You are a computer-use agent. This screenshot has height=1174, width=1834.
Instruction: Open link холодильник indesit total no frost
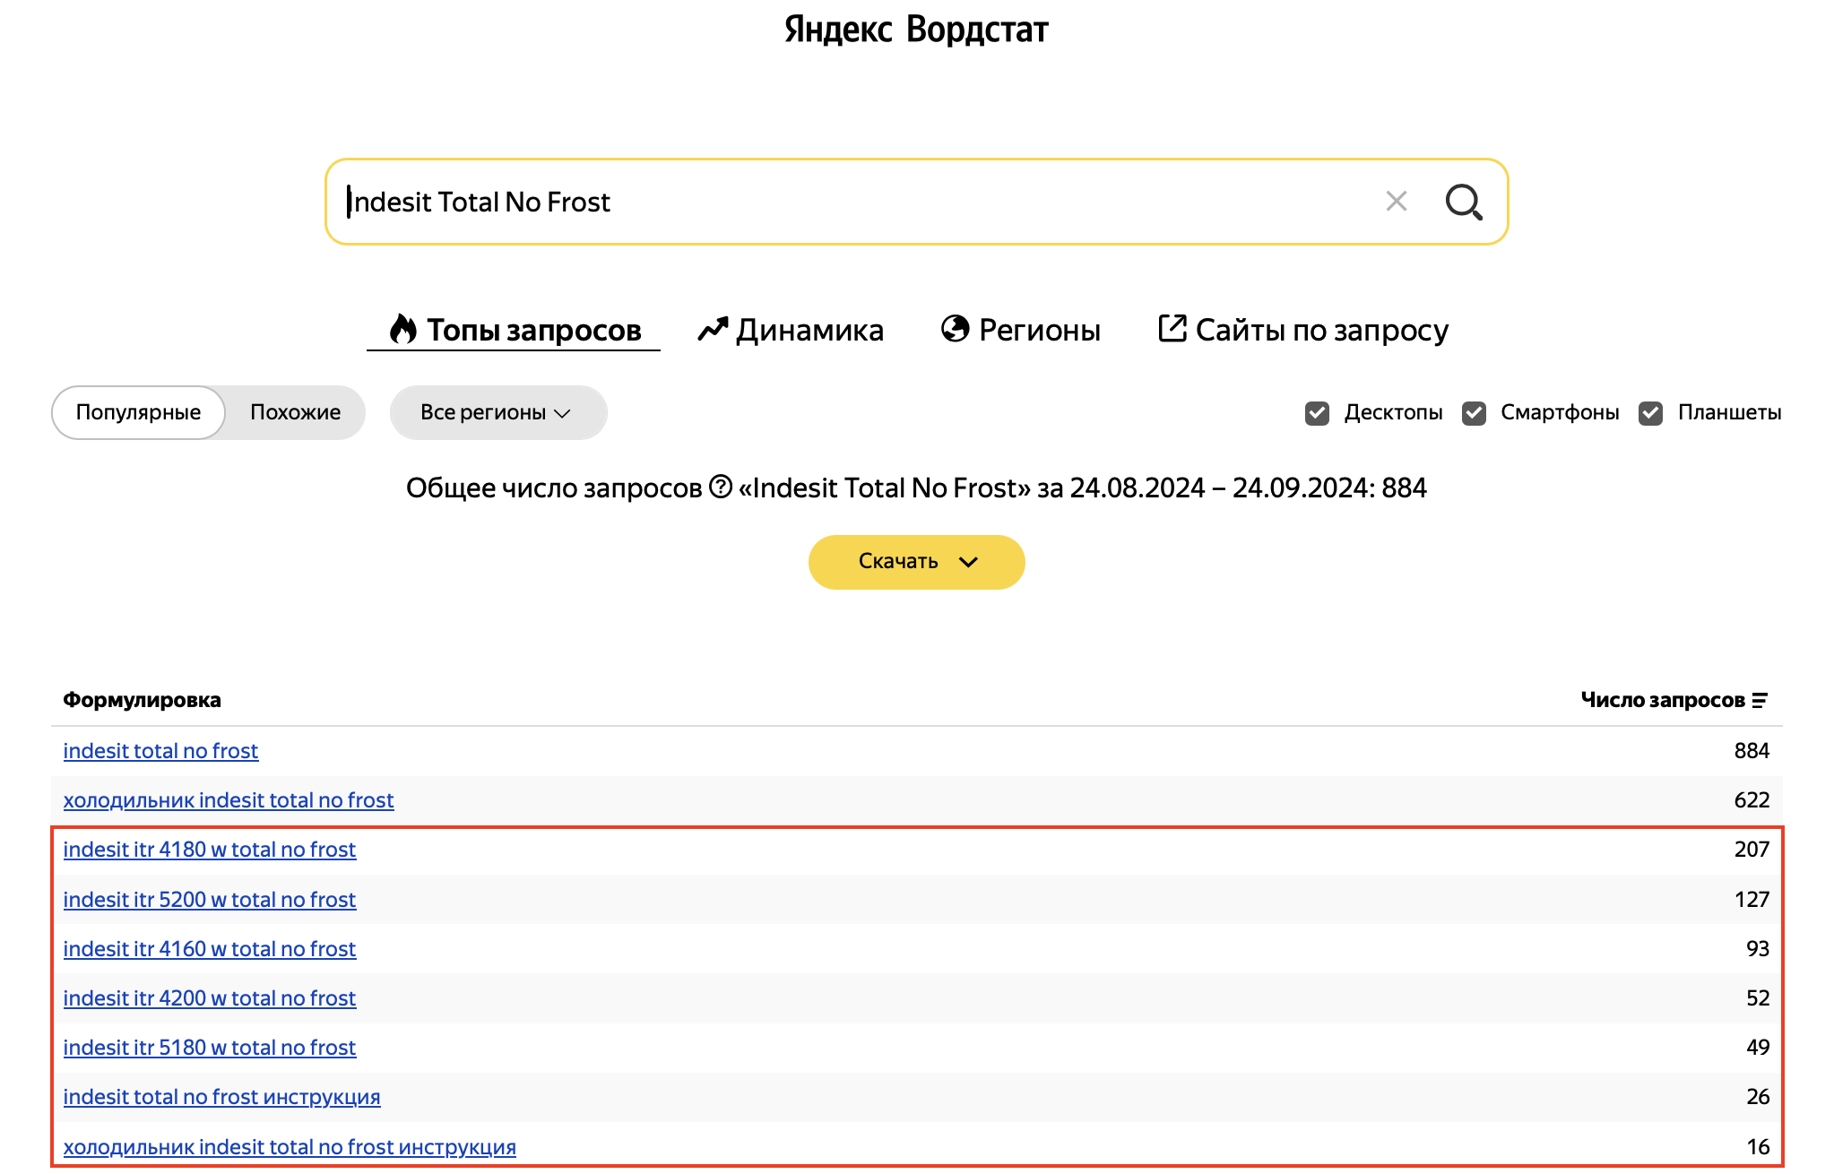click(228, 800)
